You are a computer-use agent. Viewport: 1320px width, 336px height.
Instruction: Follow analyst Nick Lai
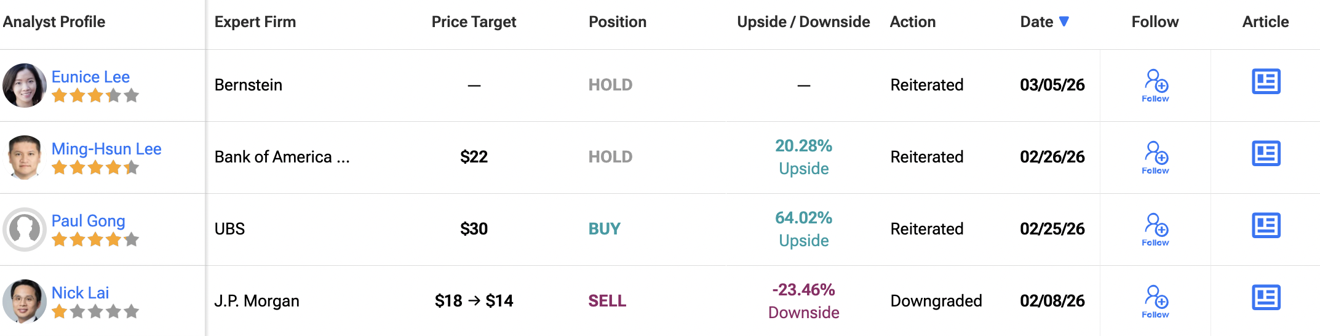[1156, 302]
